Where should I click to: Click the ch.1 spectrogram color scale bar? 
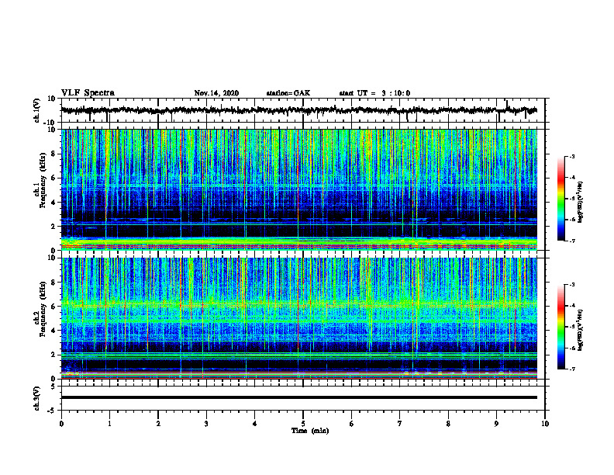tap(561, 199)
